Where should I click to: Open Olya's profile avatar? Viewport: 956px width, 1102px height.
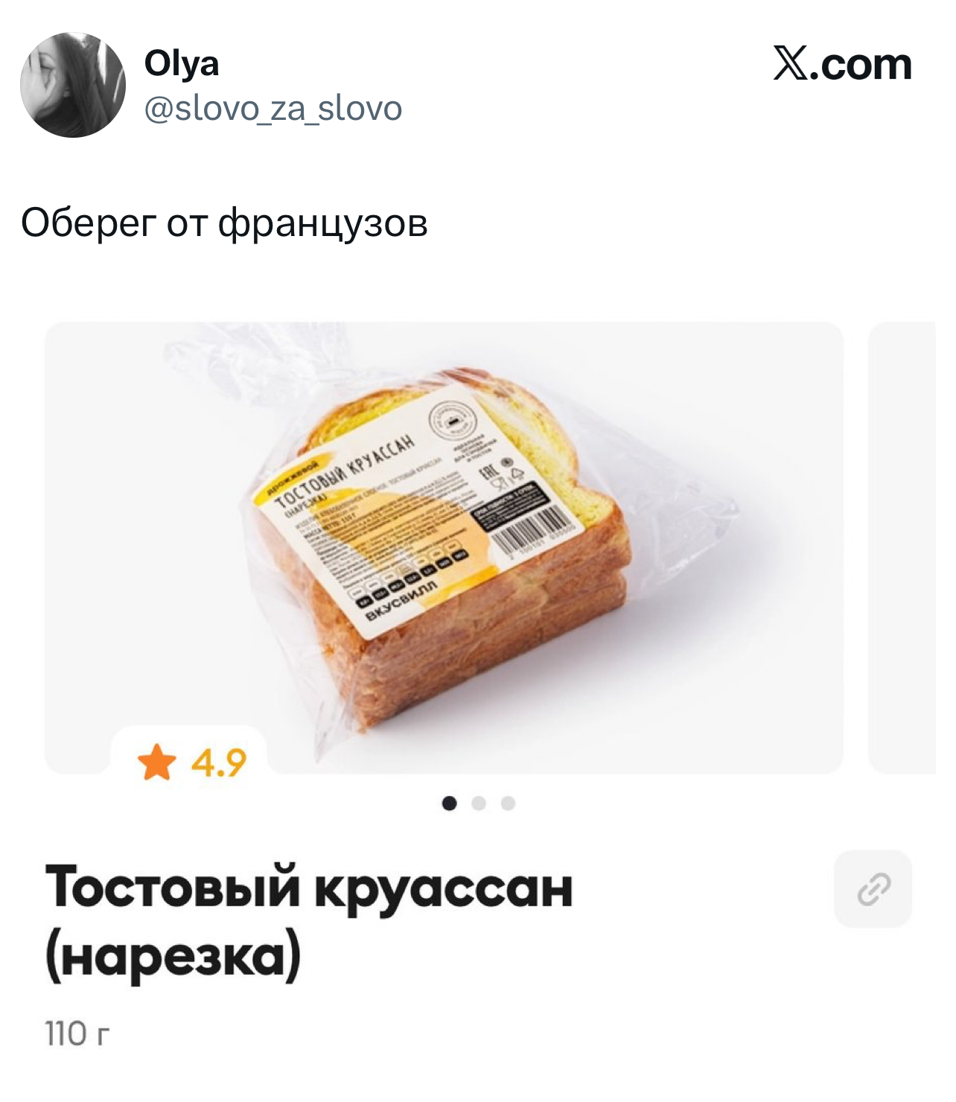coord(73,85)
